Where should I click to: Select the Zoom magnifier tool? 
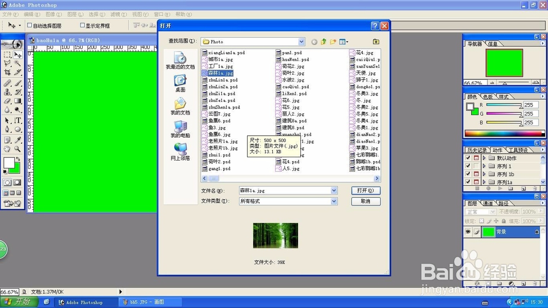click(18, 149)
